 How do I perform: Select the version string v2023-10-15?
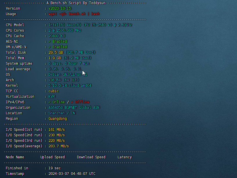click(60, 8)
